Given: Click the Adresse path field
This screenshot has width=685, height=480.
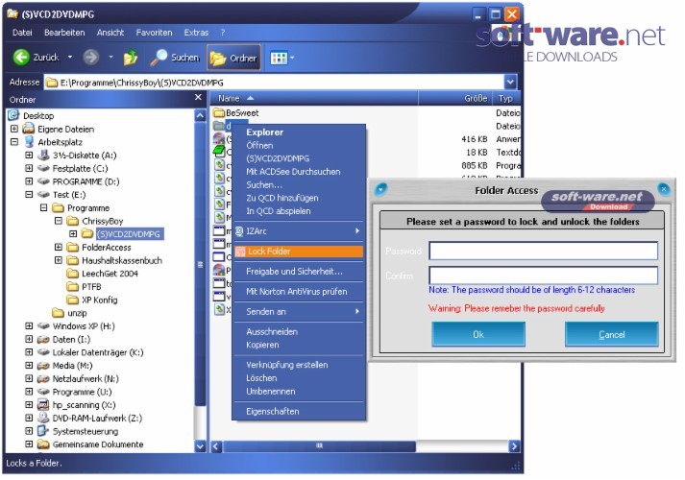Looking at the screenshot, I should [275, 82].
